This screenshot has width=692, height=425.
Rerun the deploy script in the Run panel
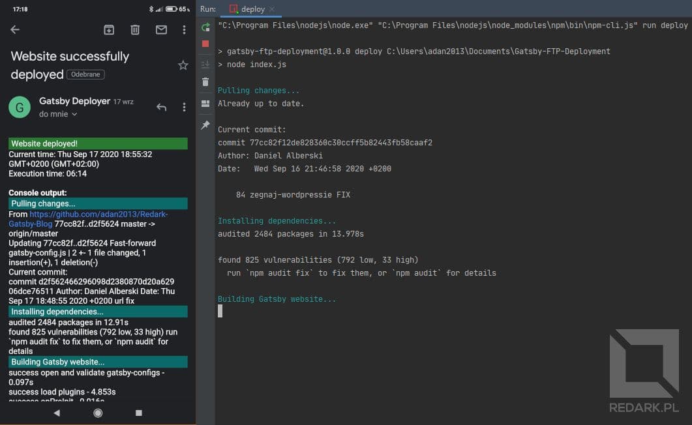(x=205, y=27)
